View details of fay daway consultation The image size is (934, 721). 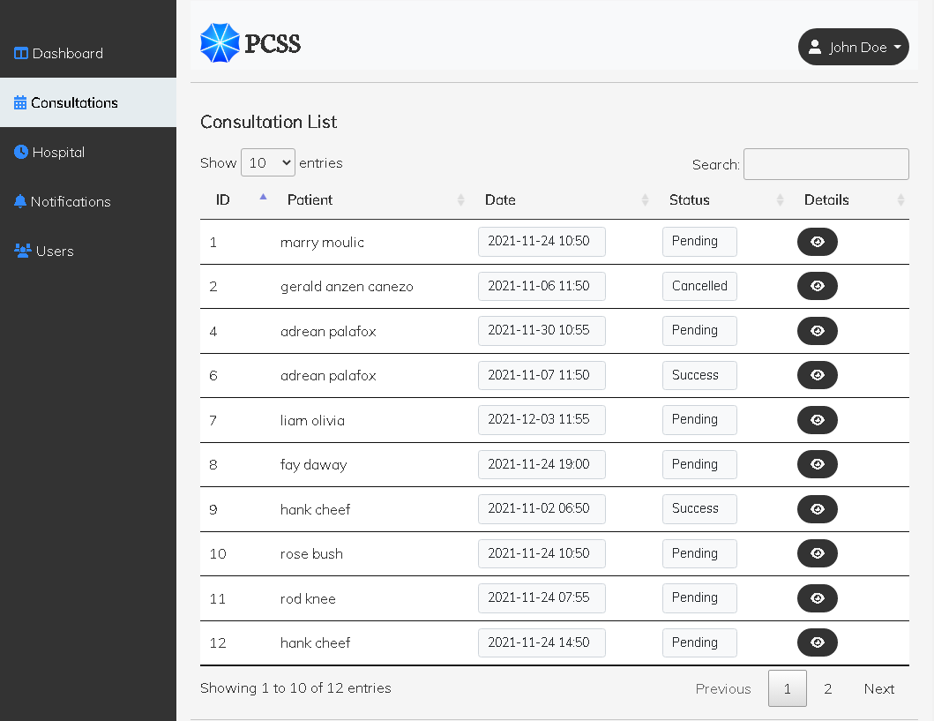[817, 464]
